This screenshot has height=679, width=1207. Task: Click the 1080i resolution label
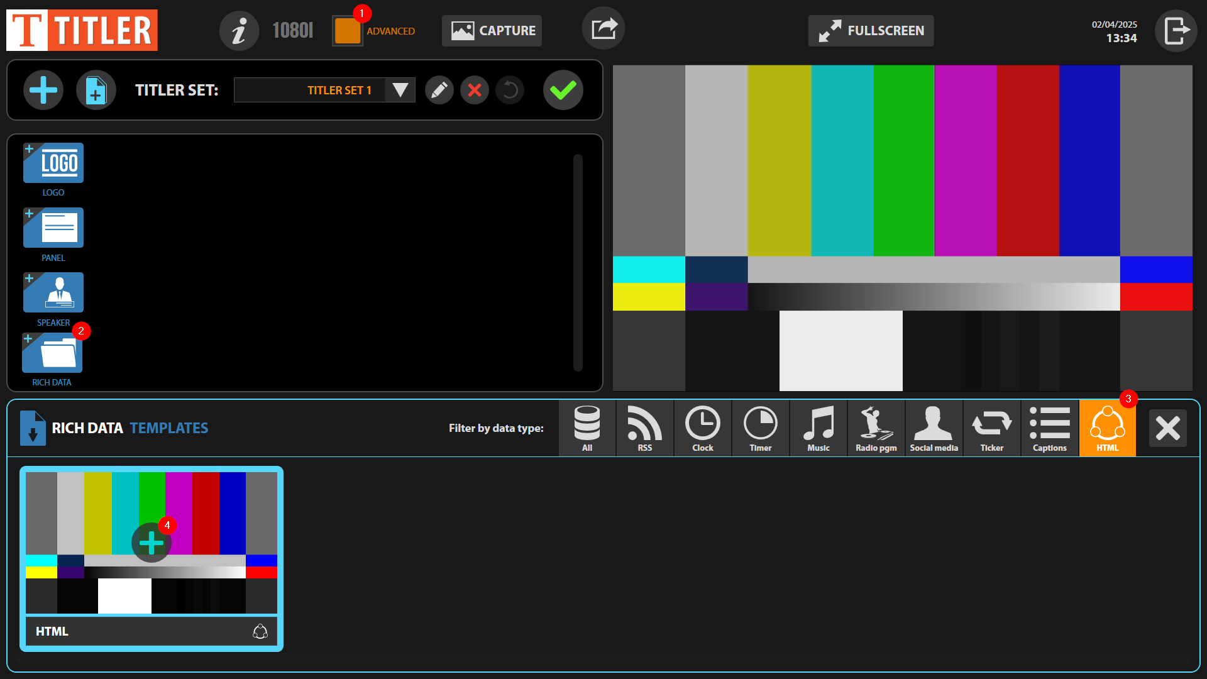[292, 30]
